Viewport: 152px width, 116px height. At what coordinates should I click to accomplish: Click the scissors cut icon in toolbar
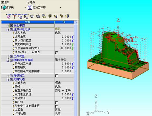[44, 16]
